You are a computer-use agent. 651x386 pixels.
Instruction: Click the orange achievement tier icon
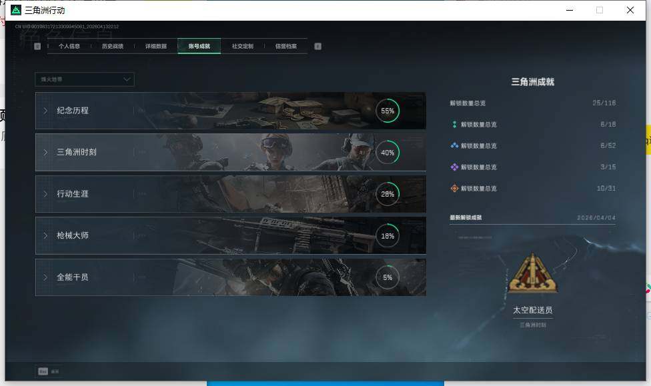coord(454,188)
